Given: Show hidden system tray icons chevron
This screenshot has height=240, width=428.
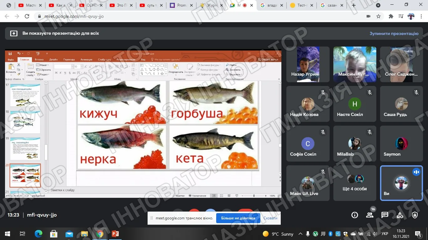Looking at the screenshot, I should click(300, 234).
